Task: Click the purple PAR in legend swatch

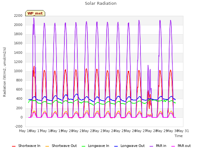Action: tap(151, 146)
